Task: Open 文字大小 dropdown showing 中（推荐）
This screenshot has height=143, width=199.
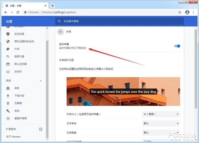Action: (161, 114)
